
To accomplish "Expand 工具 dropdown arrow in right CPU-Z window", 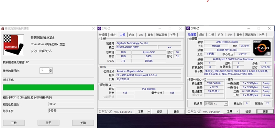I will (x=238, y=112).
